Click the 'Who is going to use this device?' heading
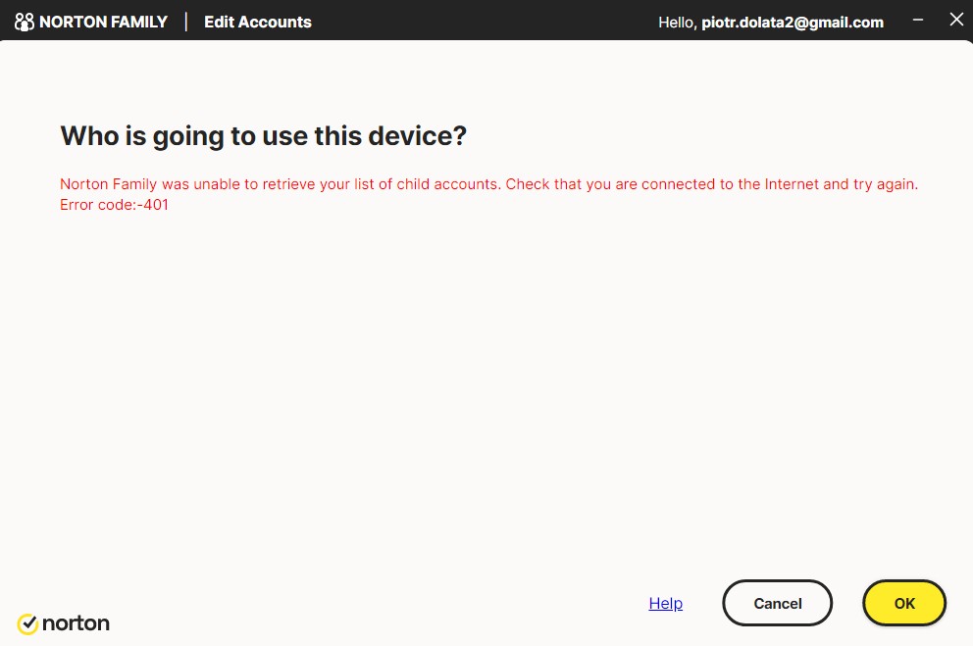973x646 pixels. coord(263,136)
